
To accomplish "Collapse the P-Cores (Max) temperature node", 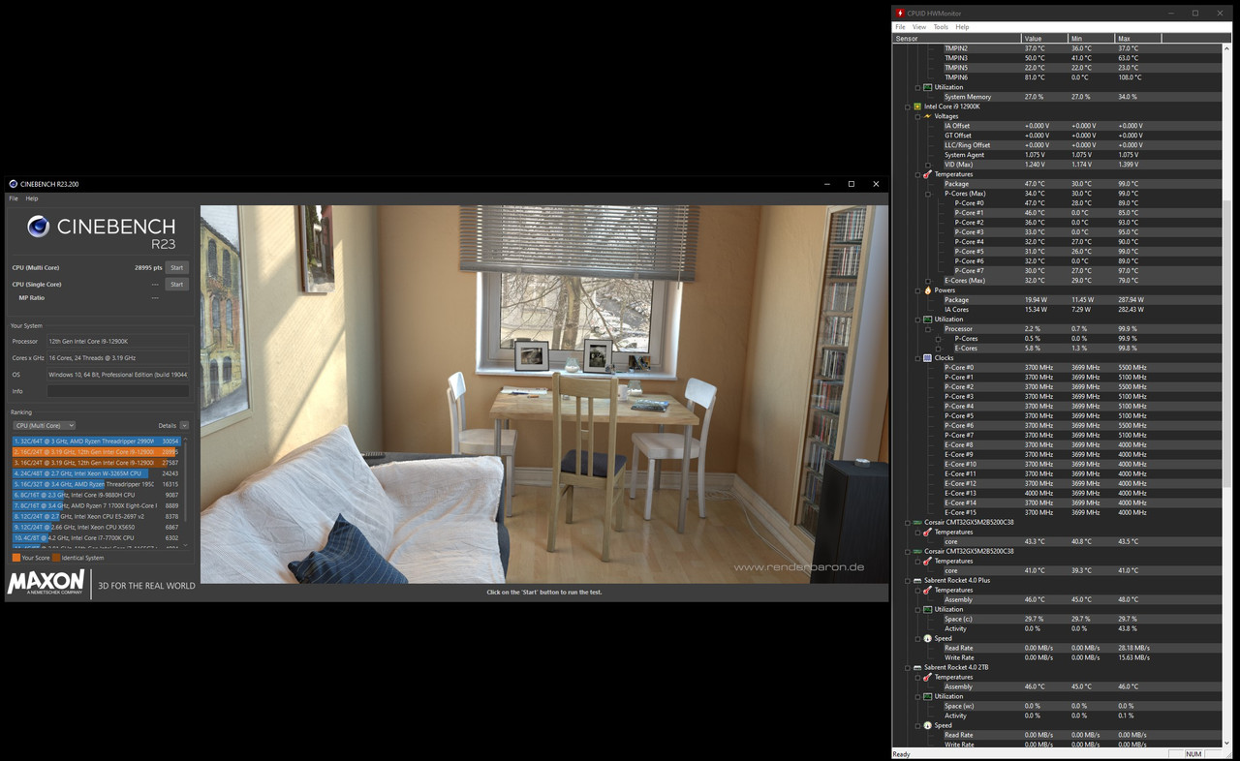I will (927, 194).
